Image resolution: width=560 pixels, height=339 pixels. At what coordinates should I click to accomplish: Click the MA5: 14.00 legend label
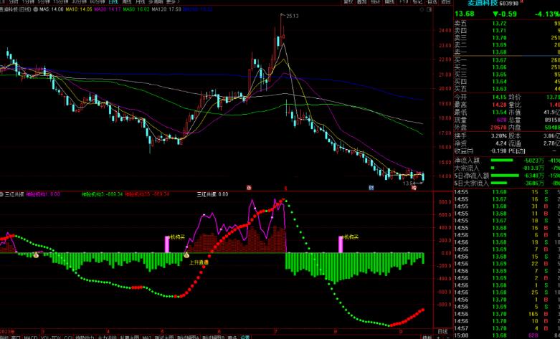[52, 9]
